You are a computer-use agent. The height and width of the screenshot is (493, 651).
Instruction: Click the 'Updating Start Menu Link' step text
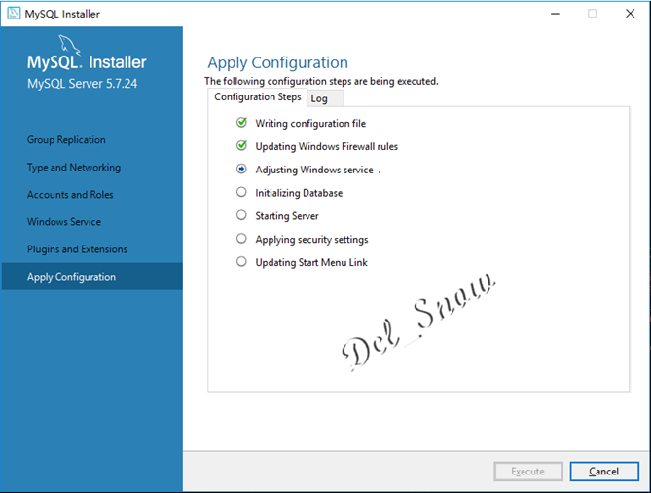(311, 263)
